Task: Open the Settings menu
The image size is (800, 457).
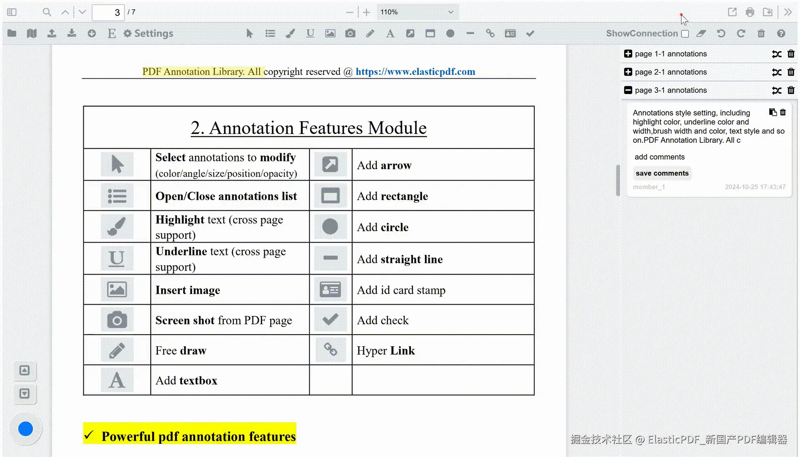Action: pos(148,33)
